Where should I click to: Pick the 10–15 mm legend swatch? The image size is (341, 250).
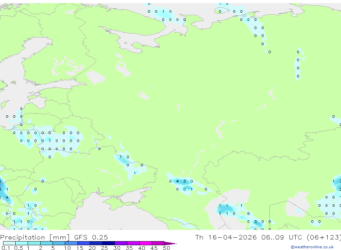[x=71, y=243]
